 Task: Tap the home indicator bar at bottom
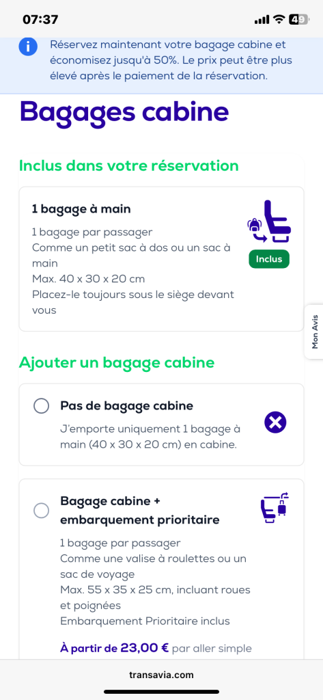(x=161, y=692)
